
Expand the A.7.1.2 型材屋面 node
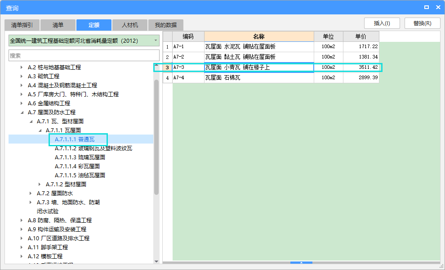tap(39, 184)
